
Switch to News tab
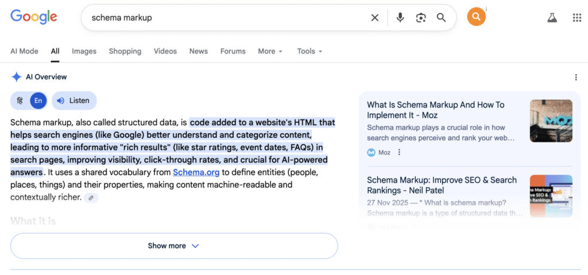[198, 52]
